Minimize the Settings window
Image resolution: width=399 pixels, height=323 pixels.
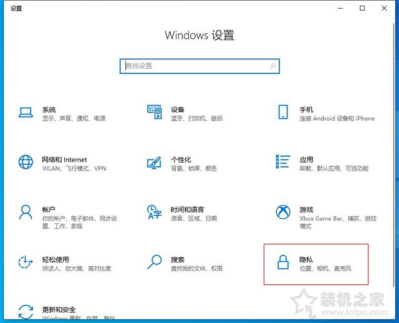tap(340, 8)
